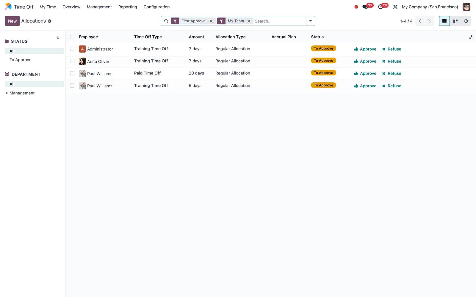Remove the My Team filter

coord(249,21)
